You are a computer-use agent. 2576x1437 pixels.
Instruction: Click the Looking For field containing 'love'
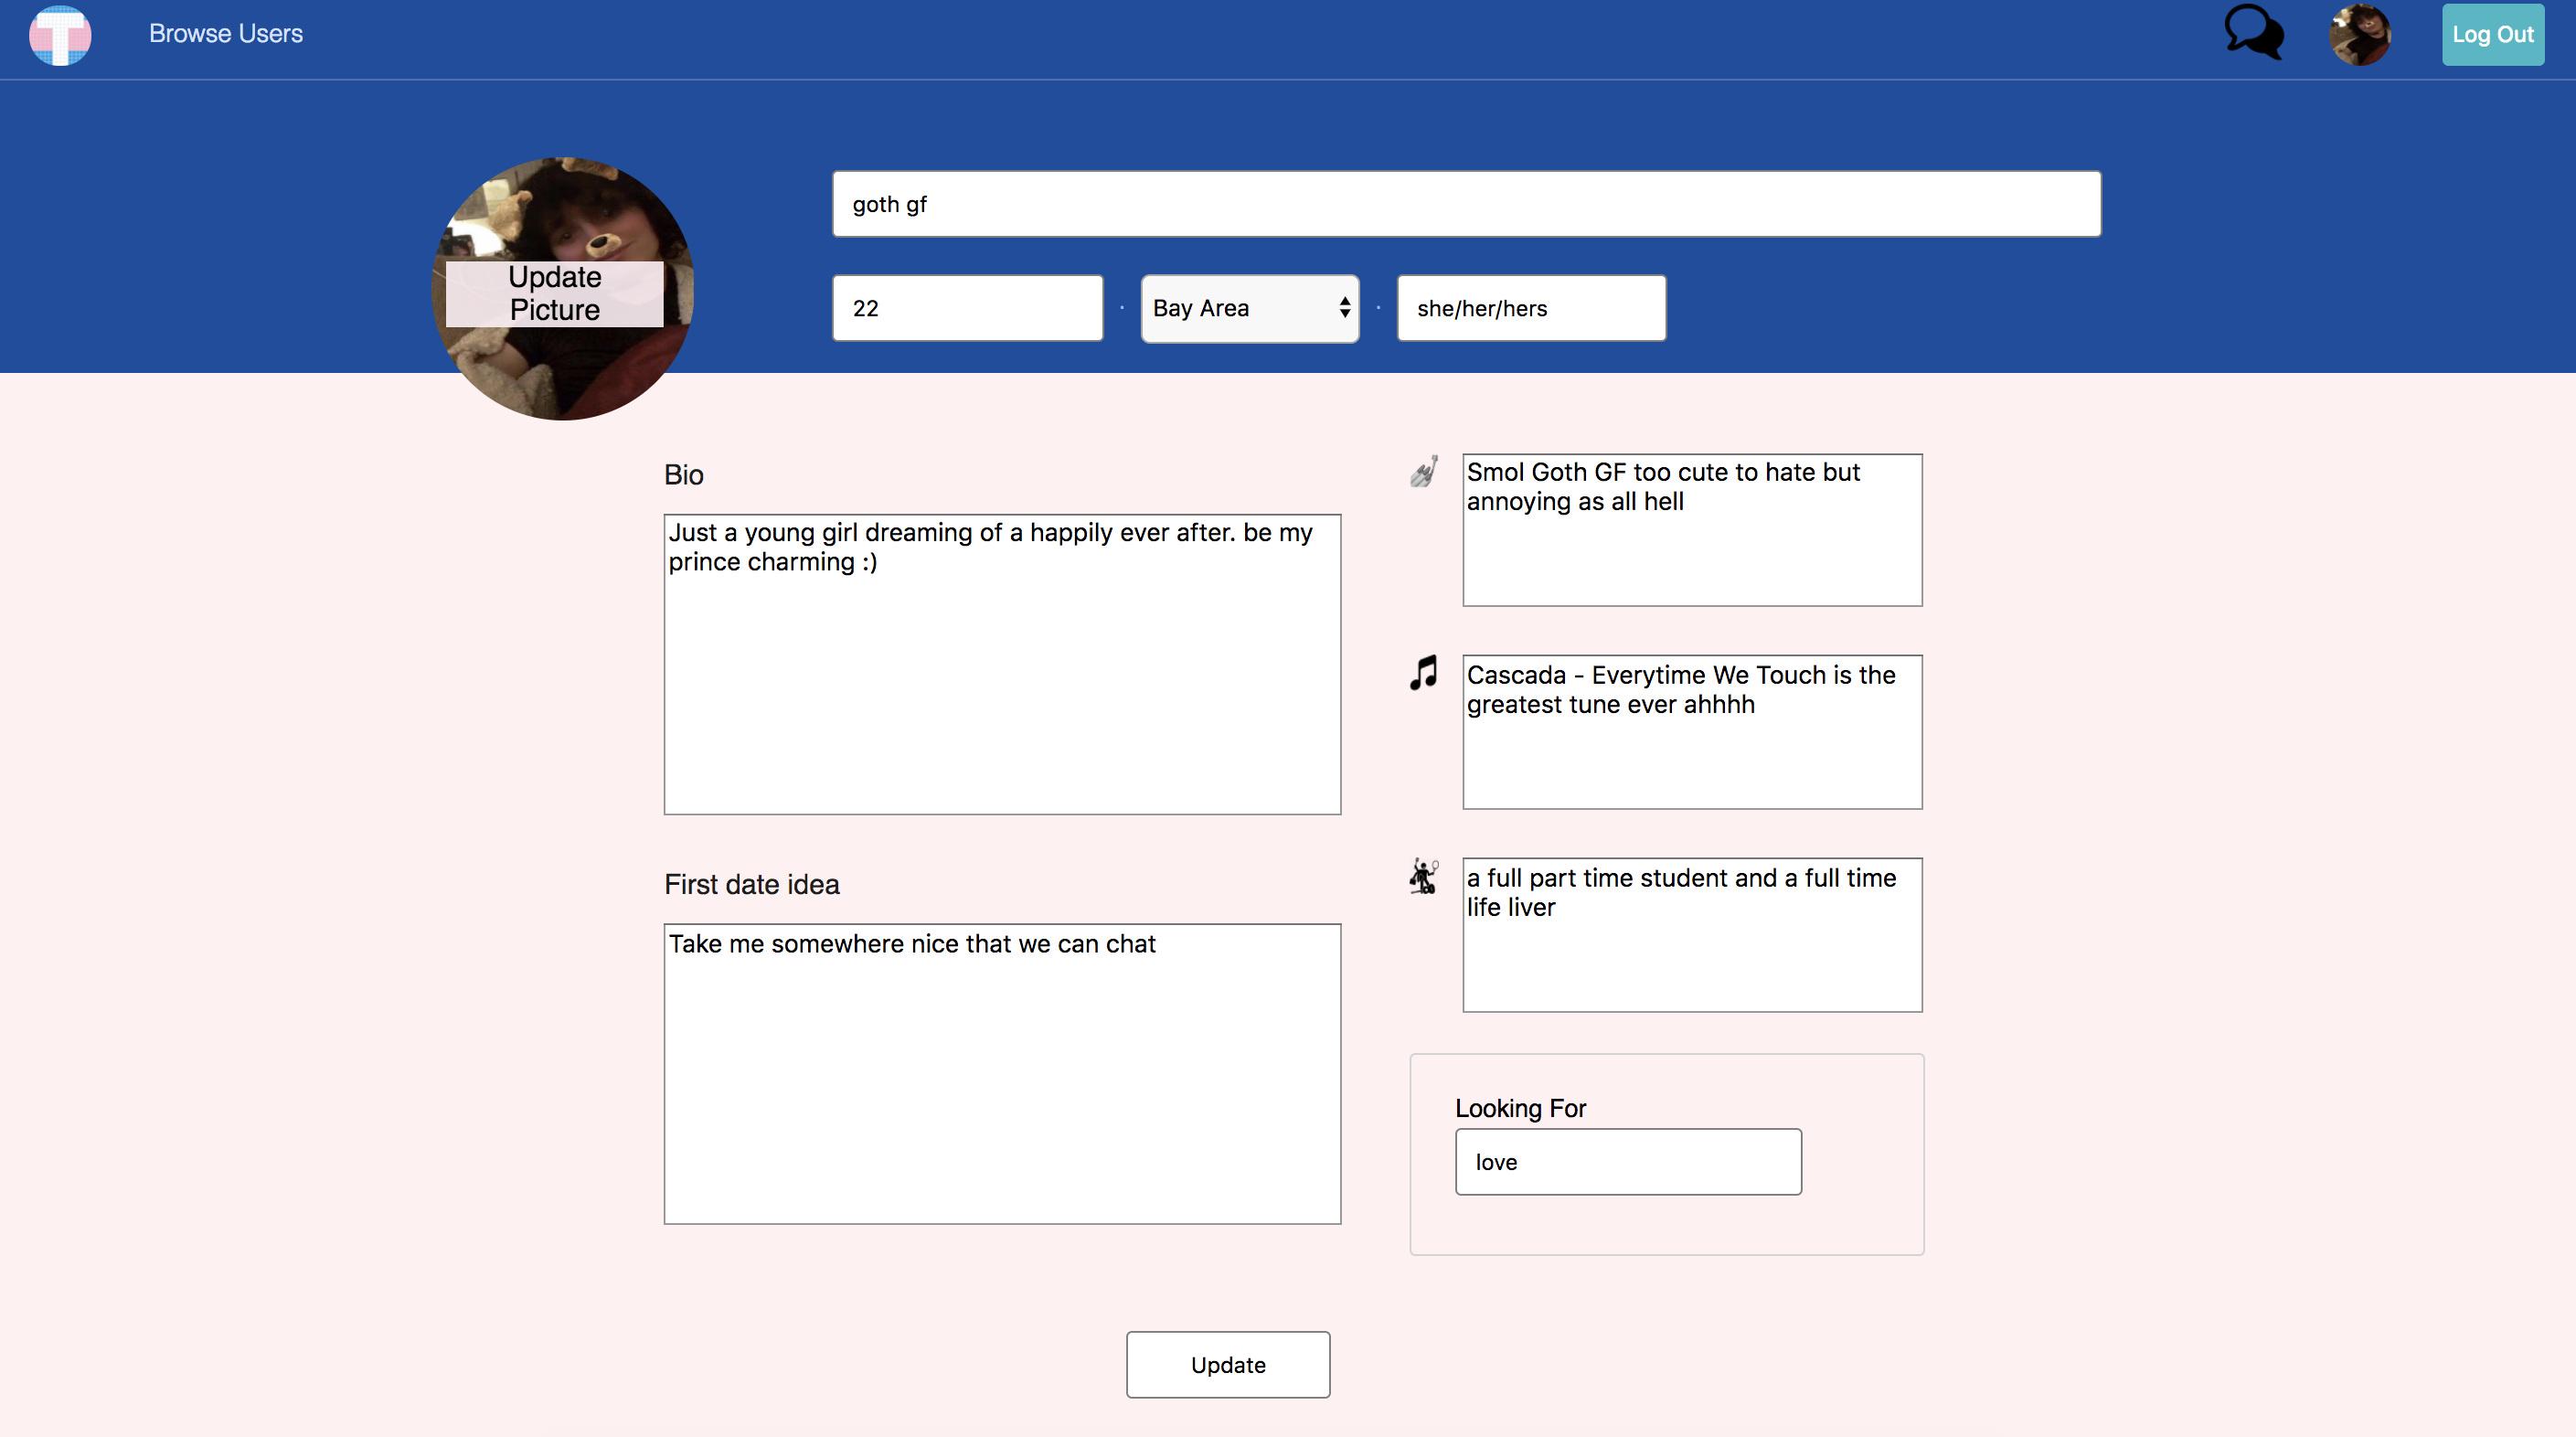pyautogui.click(x=1627, y=1161)
